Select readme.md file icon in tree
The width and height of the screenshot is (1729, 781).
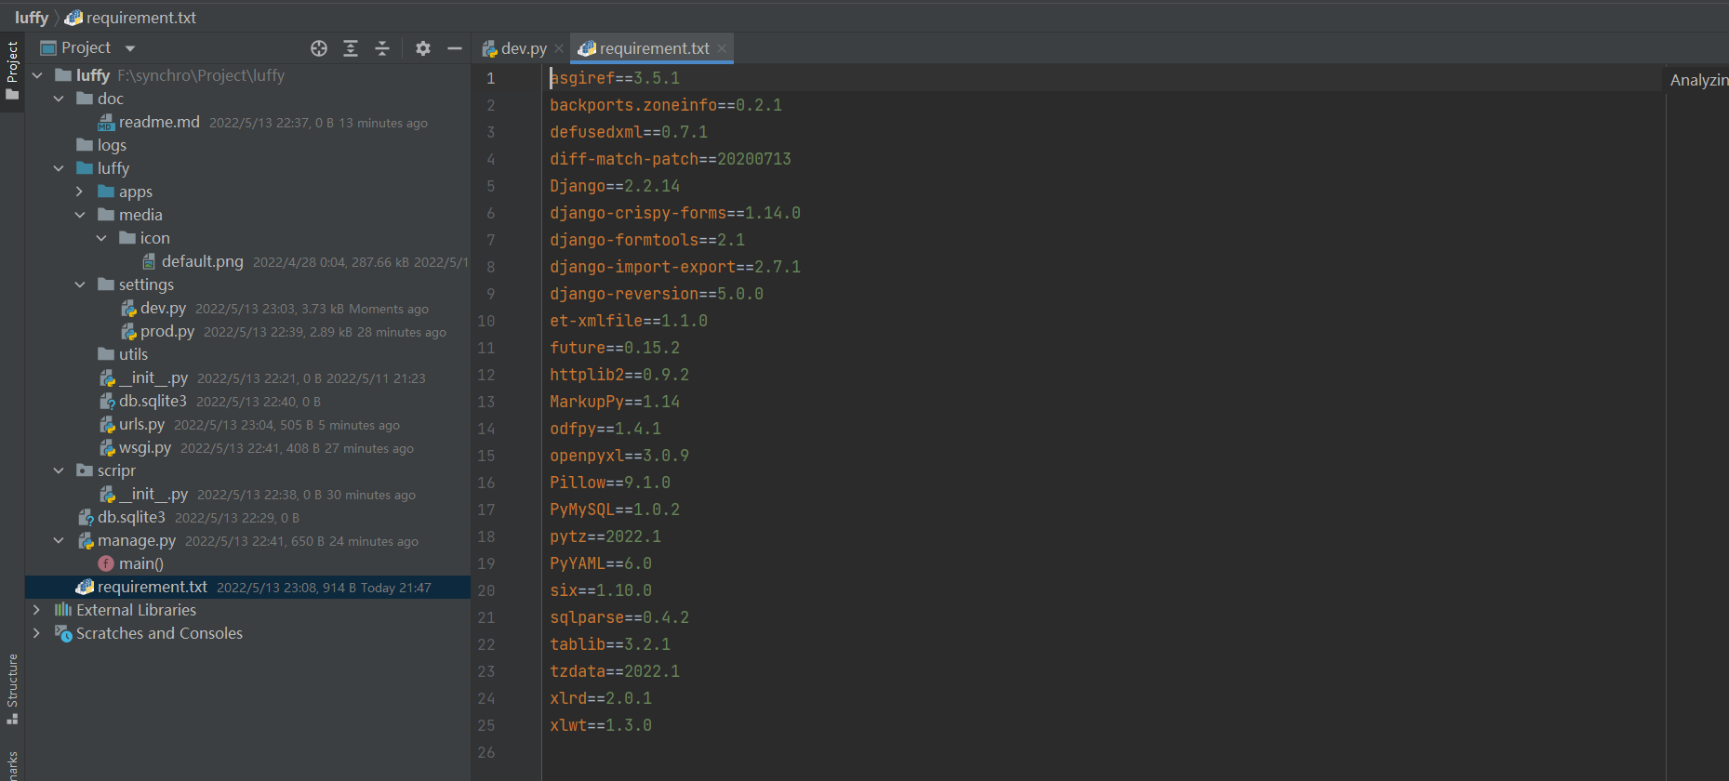[x=106, y=122]
